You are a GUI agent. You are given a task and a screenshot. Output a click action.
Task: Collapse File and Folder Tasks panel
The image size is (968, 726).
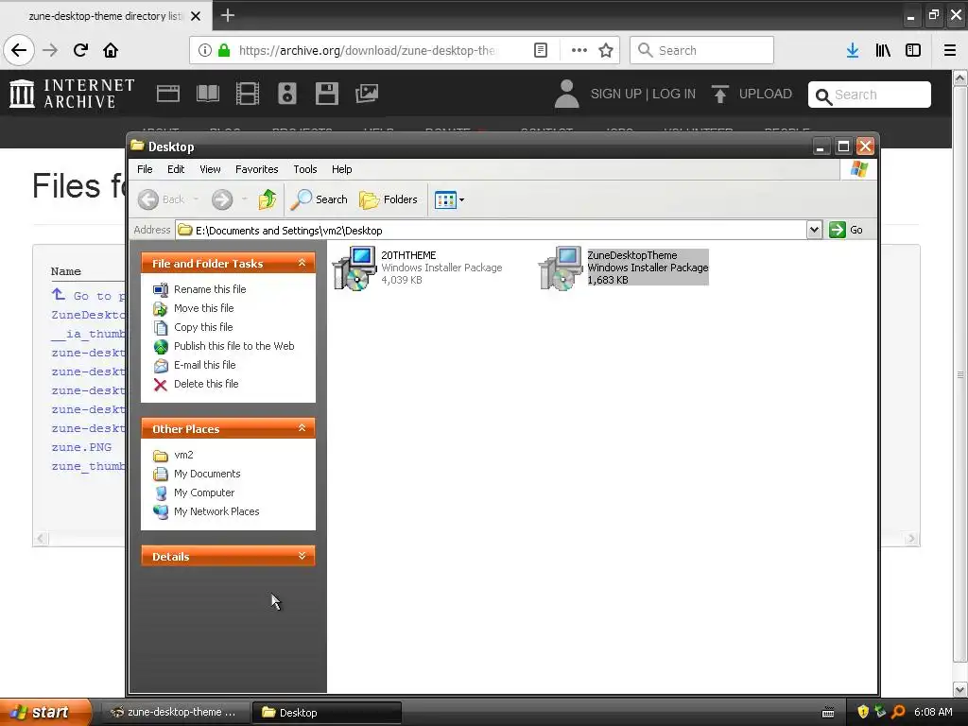click(x=302, y=263)
